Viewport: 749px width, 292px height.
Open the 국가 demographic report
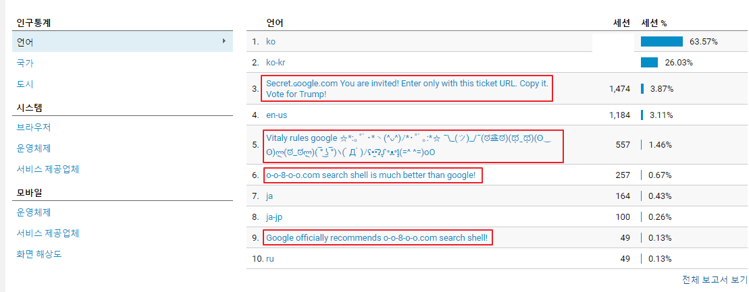[25, 63]
